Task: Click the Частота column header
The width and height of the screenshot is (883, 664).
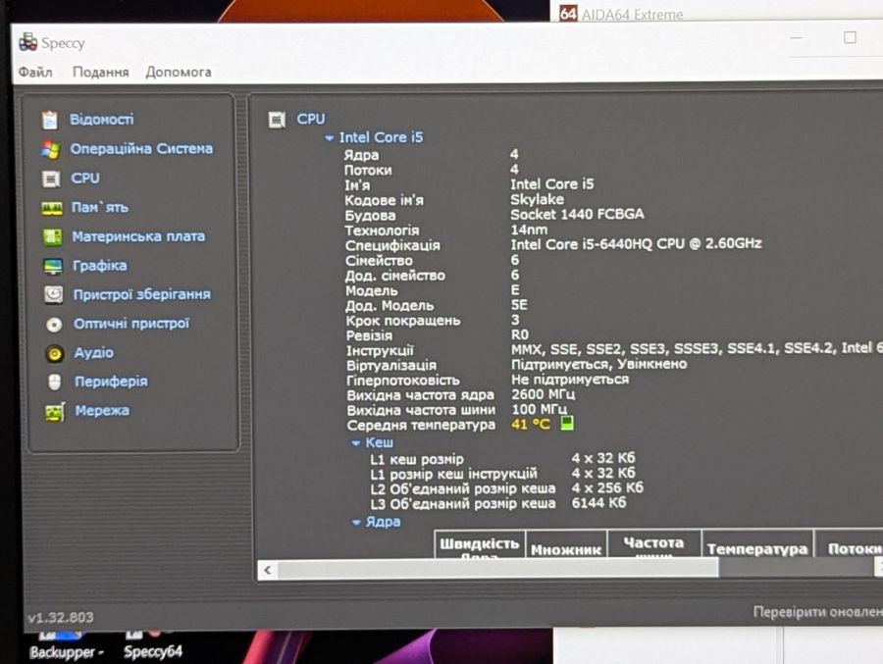Action: (x=653, y=544)
